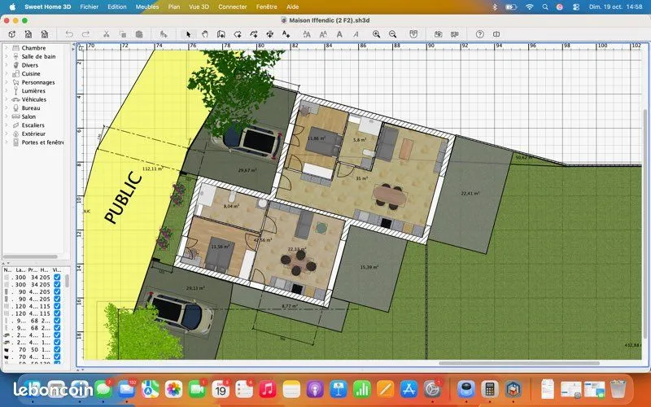Expand the Véhicules category

point(7,99)
